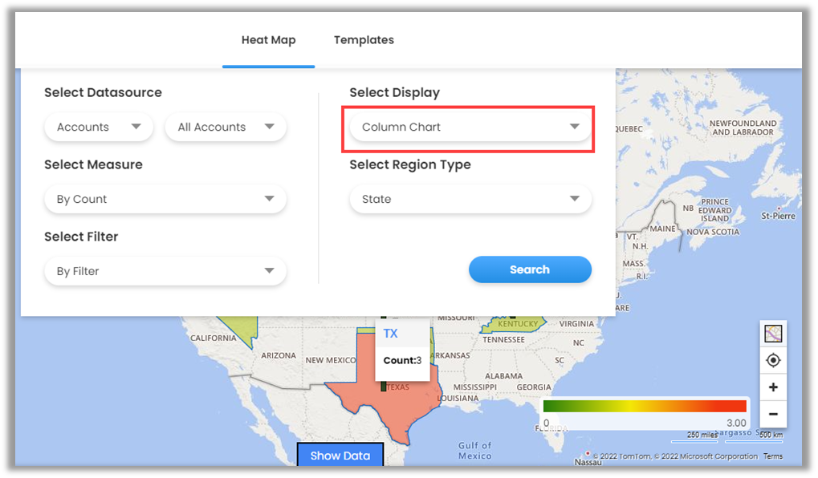Expand the State region type dropdown
Screen dimensions: 818x478
pos(470,199)
